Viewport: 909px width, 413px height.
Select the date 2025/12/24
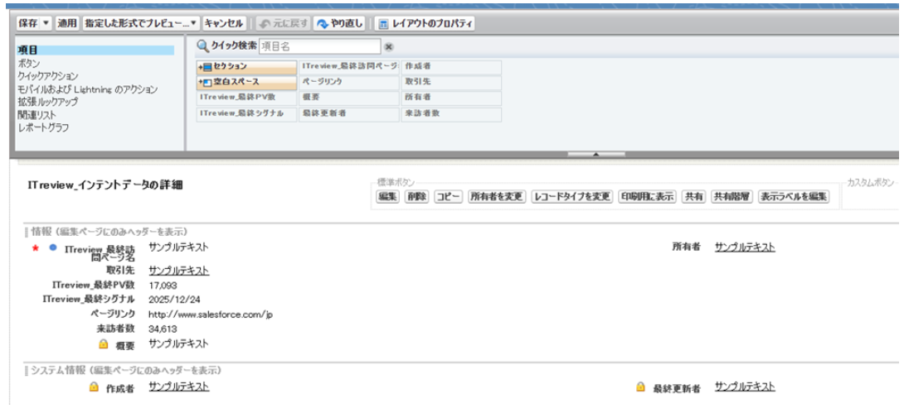(x=173, y=300)
